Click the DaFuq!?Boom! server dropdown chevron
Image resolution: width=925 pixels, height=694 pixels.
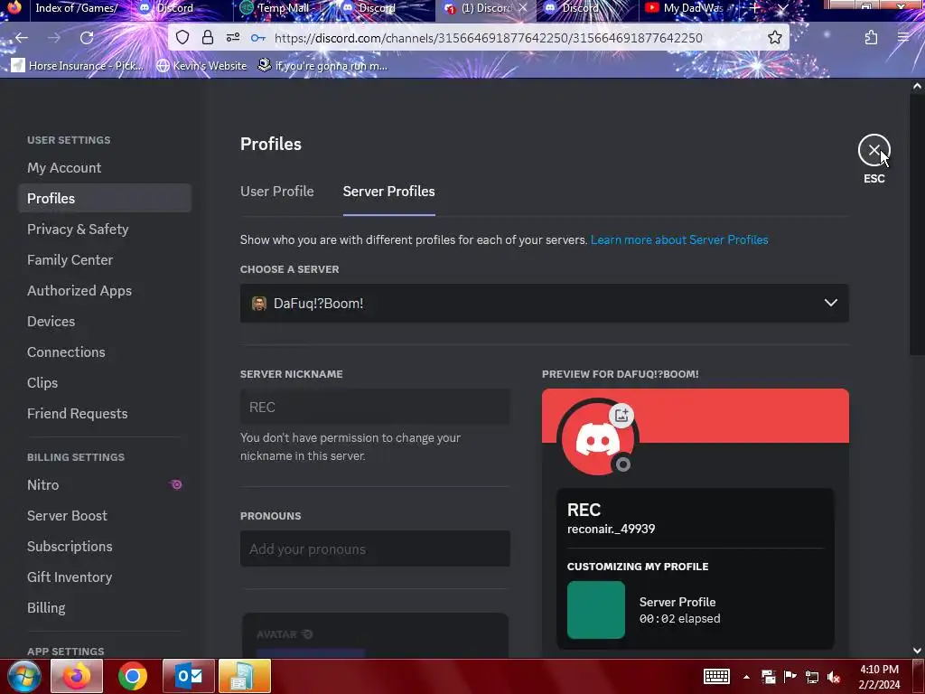click(x=831, y=303)
